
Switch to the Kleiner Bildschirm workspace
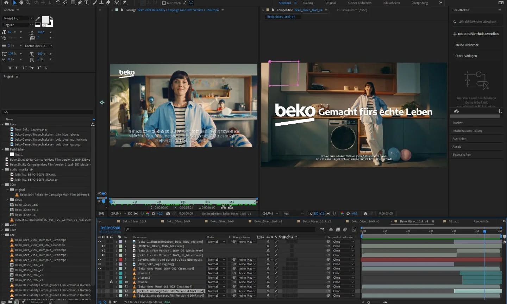[359, 3]
